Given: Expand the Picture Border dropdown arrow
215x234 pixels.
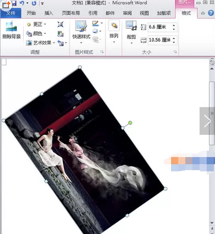Looking at the screenshot, I should tap(102, 23).
